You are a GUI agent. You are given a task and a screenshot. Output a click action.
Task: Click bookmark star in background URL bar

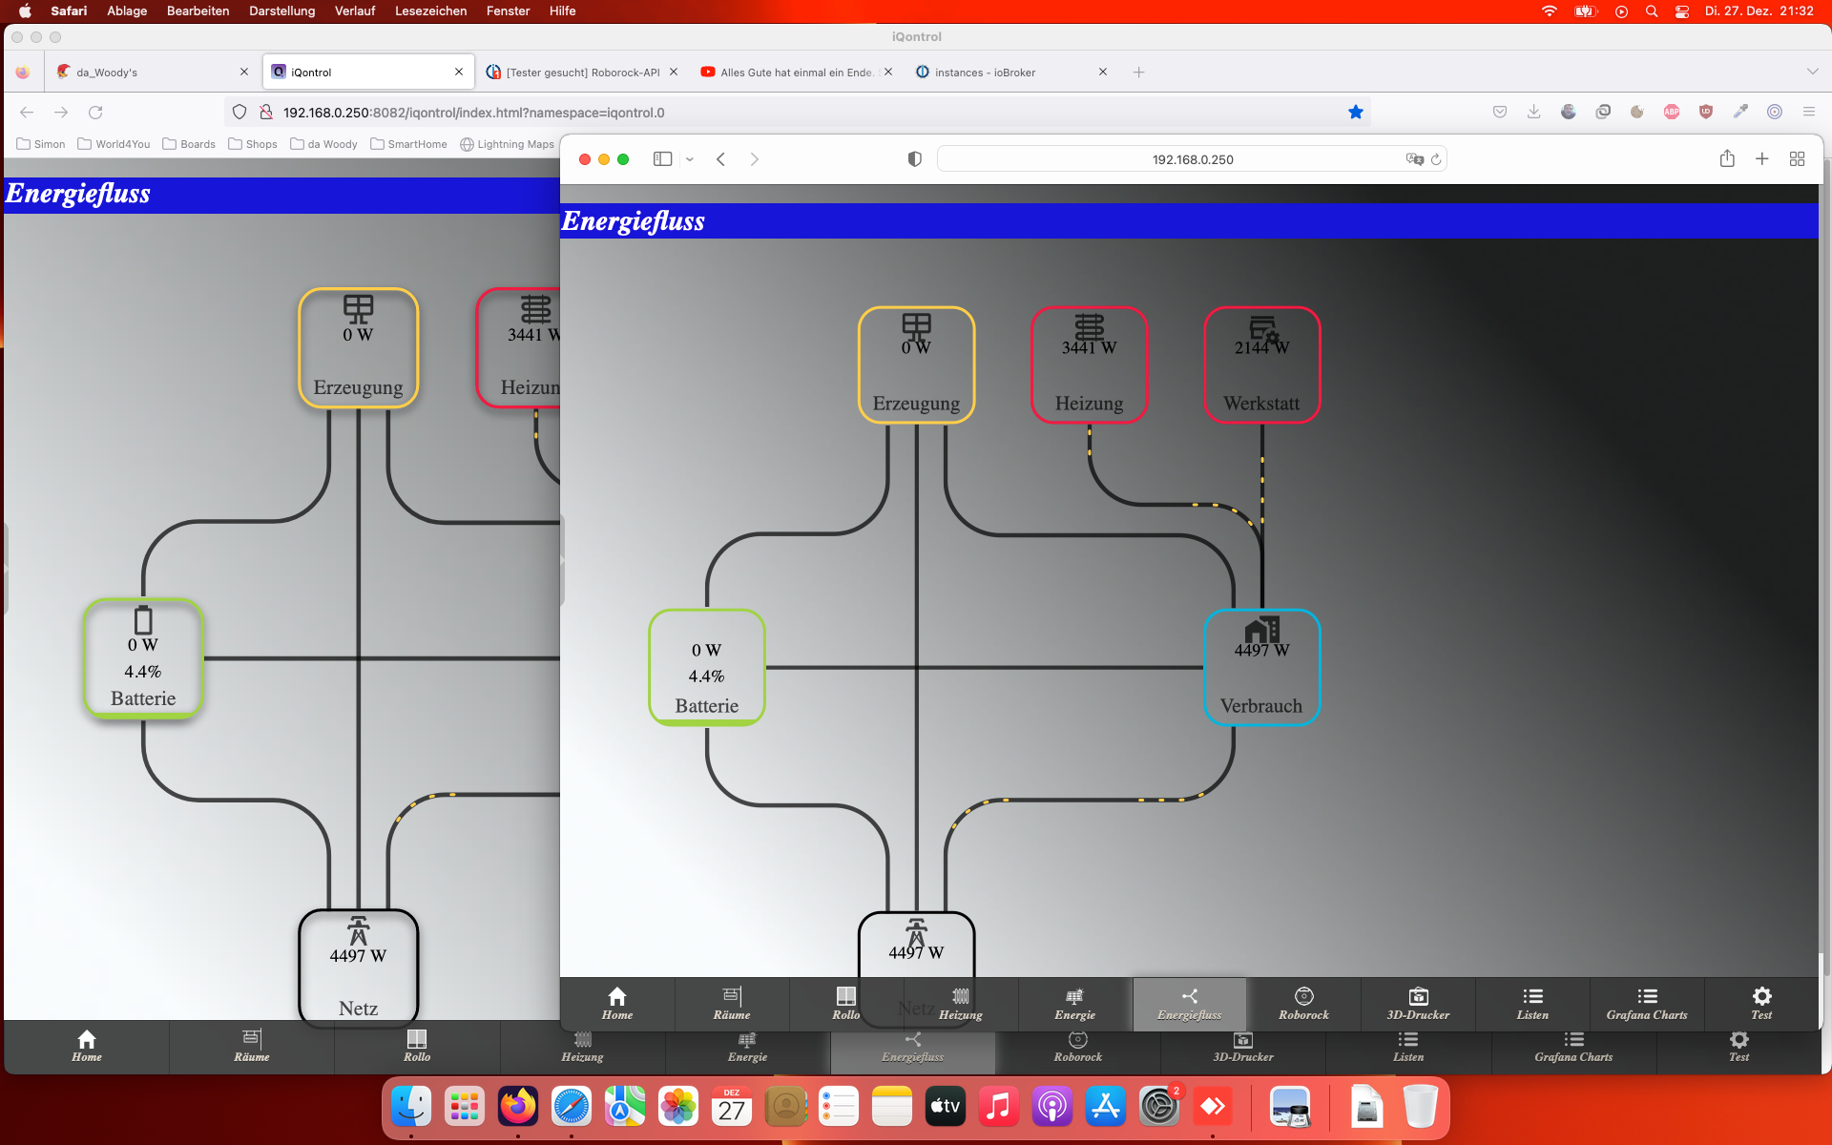(1356, 113)
